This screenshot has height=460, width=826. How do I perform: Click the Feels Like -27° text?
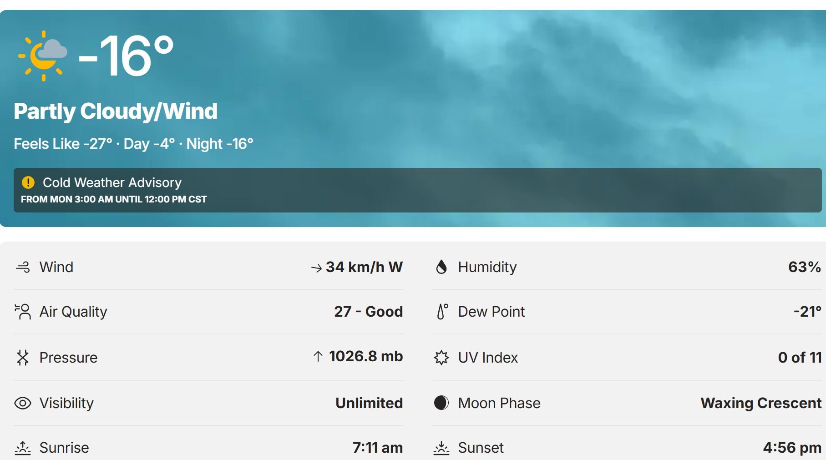pos(63,144)
